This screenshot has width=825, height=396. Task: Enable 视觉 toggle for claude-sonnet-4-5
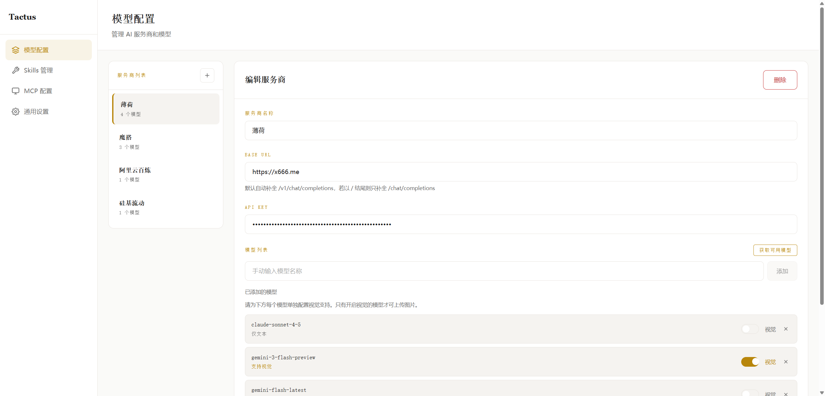(x=750, y=329)
